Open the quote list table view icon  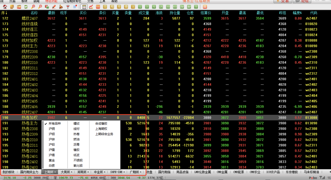point(84,7)
